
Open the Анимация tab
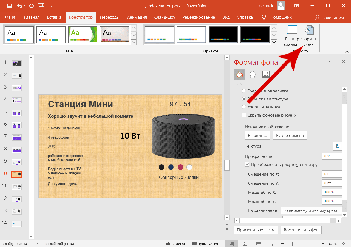pyautogui.click(x=137, y=17)
